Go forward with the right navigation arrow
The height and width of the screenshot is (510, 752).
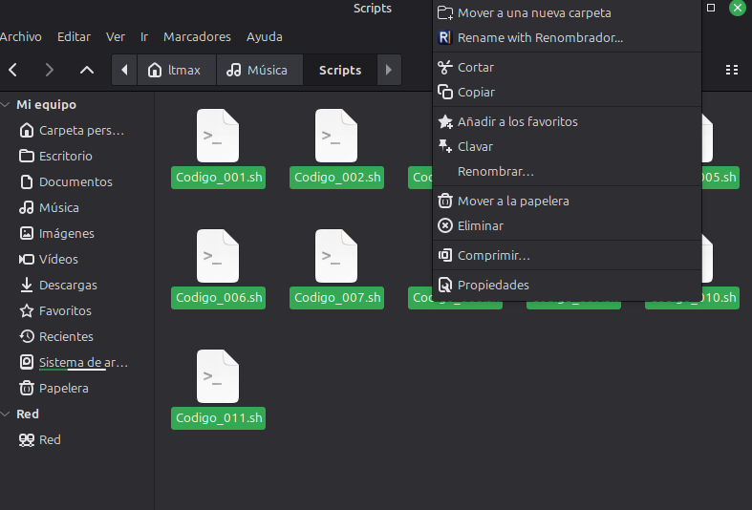pyautogui.click(x=49, y=70)
